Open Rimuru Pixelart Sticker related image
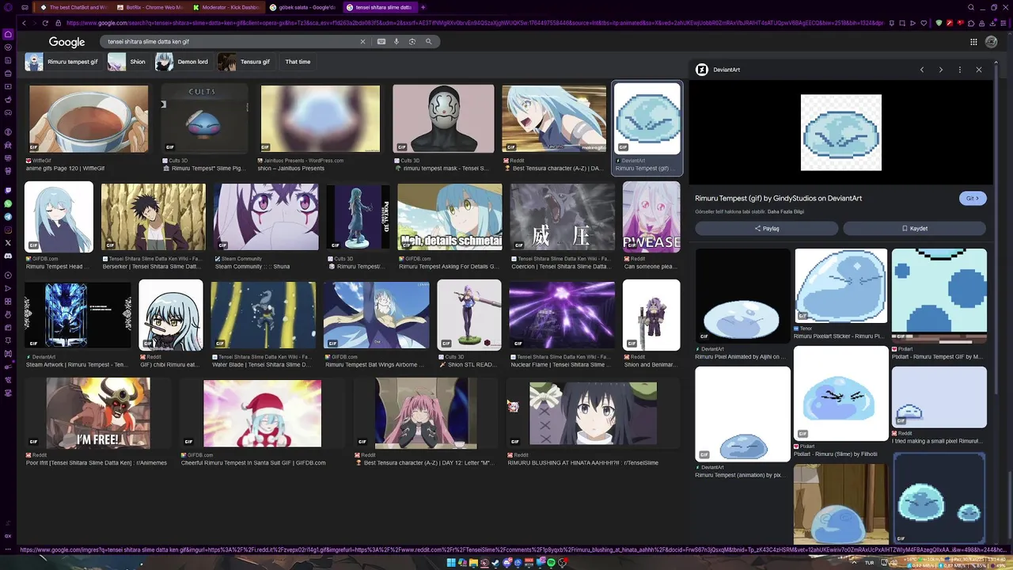Viewport: 1013px width, 570px height. pyautogui.click(x=840, y=285)
